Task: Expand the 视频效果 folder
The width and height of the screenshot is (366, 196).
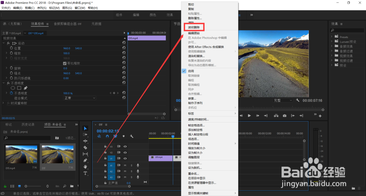Action: [x=332, y=56]
